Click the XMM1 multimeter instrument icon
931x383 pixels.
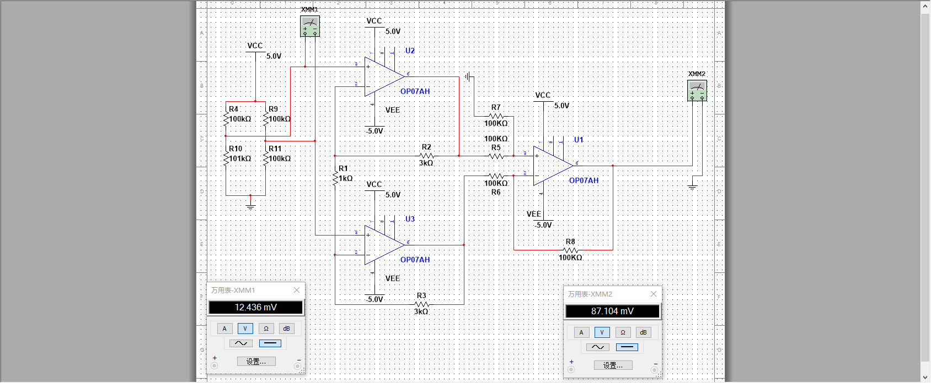[x=310, y=26]
